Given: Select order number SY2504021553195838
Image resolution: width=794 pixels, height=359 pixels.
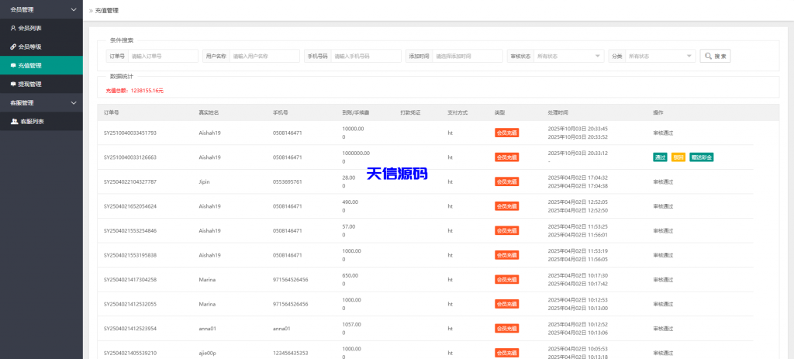Looking at the screenshot, I should pyautogui.click(x=130, y=255).
